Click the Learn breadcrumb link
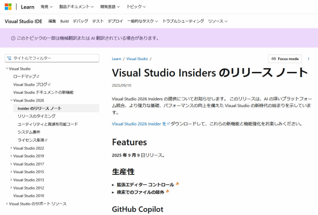 pos(116,59)
